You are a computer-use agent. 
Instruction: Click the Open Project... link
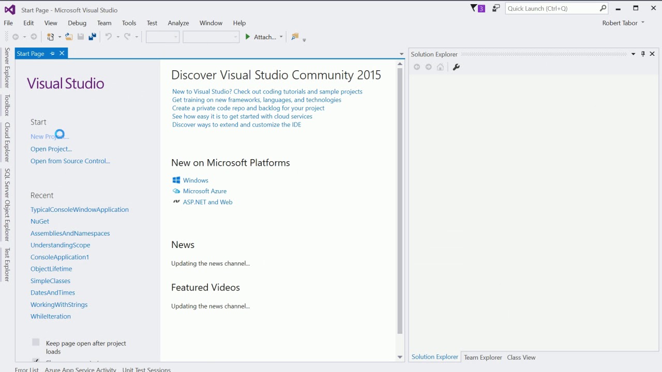(x=51, y=149)
